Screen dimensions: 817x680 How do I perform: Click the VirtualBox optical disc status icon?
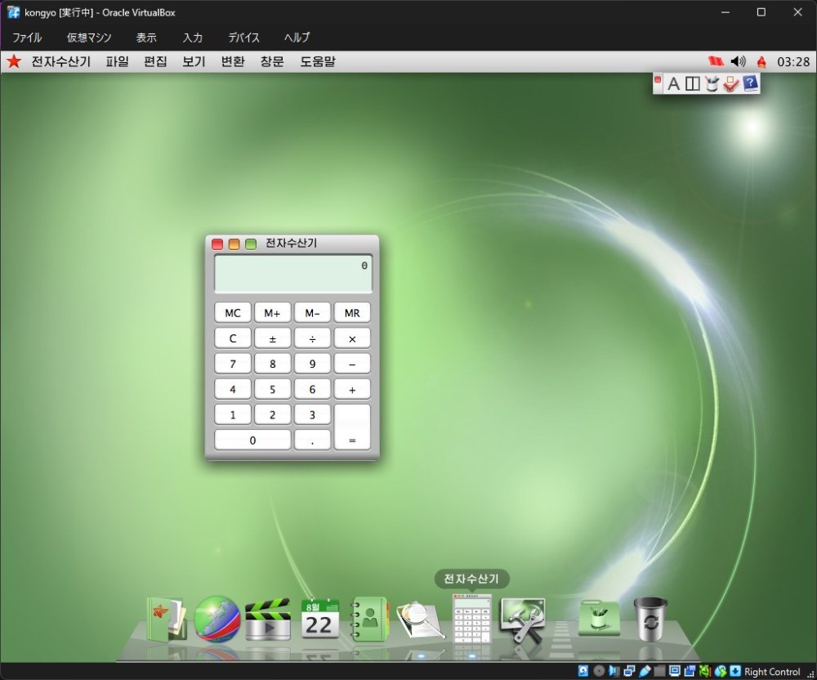point(599,671)
